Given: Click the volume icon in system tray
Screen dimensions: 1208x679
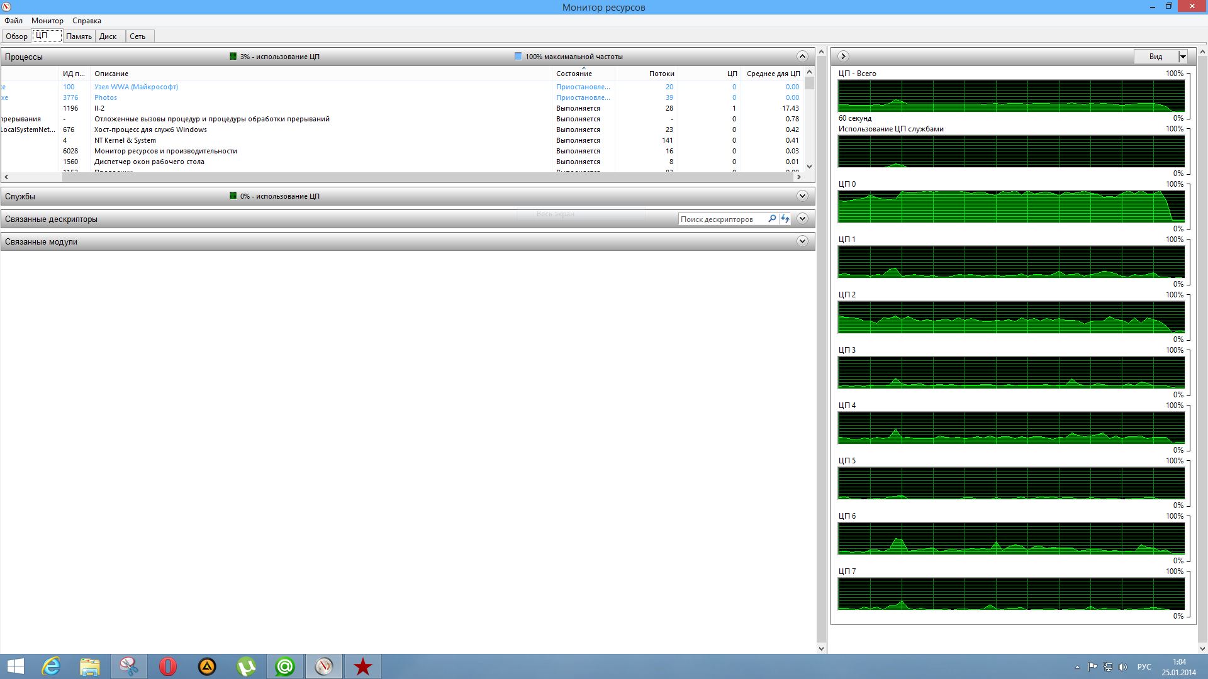Looking at the screenshot, I should tap(1123, 667).
